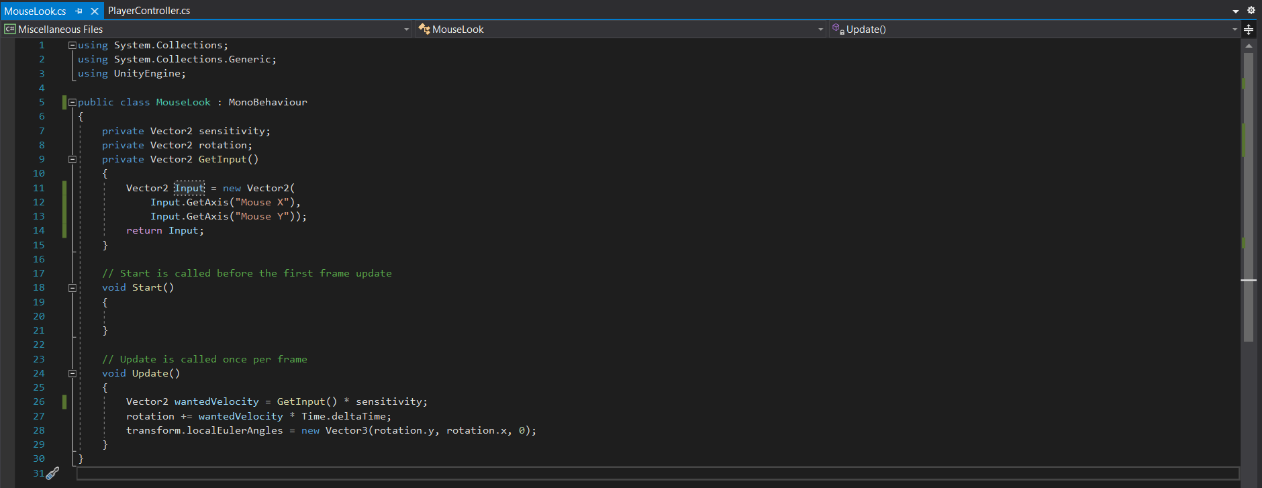Click the split editor window button

(1249, 29)
